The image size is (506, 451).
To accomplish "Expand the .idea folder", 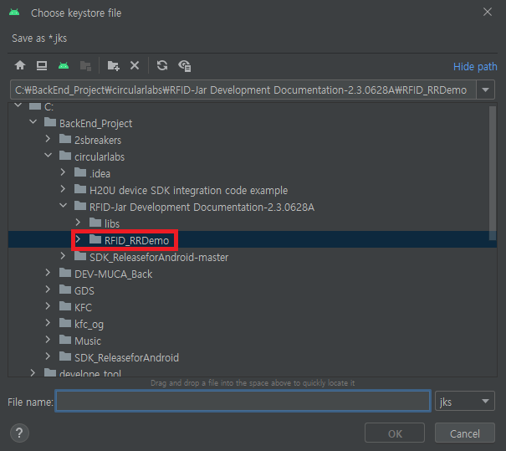I will coord(63,172).
